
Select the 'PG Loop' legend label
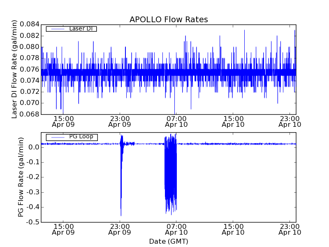point(81,137)
